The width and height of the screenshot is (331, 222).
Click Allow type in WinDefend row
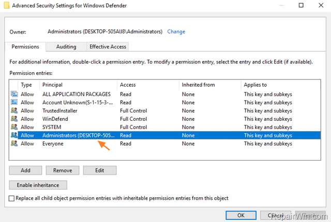click(x=27, y=119)
